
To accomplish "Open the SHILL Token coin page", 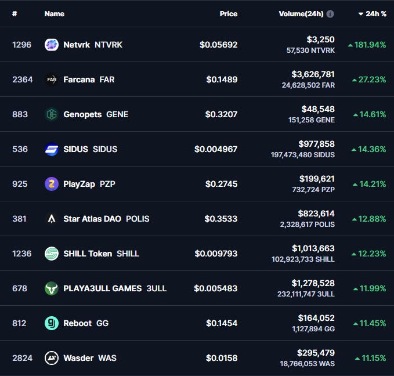I will (x=102, y=254).
